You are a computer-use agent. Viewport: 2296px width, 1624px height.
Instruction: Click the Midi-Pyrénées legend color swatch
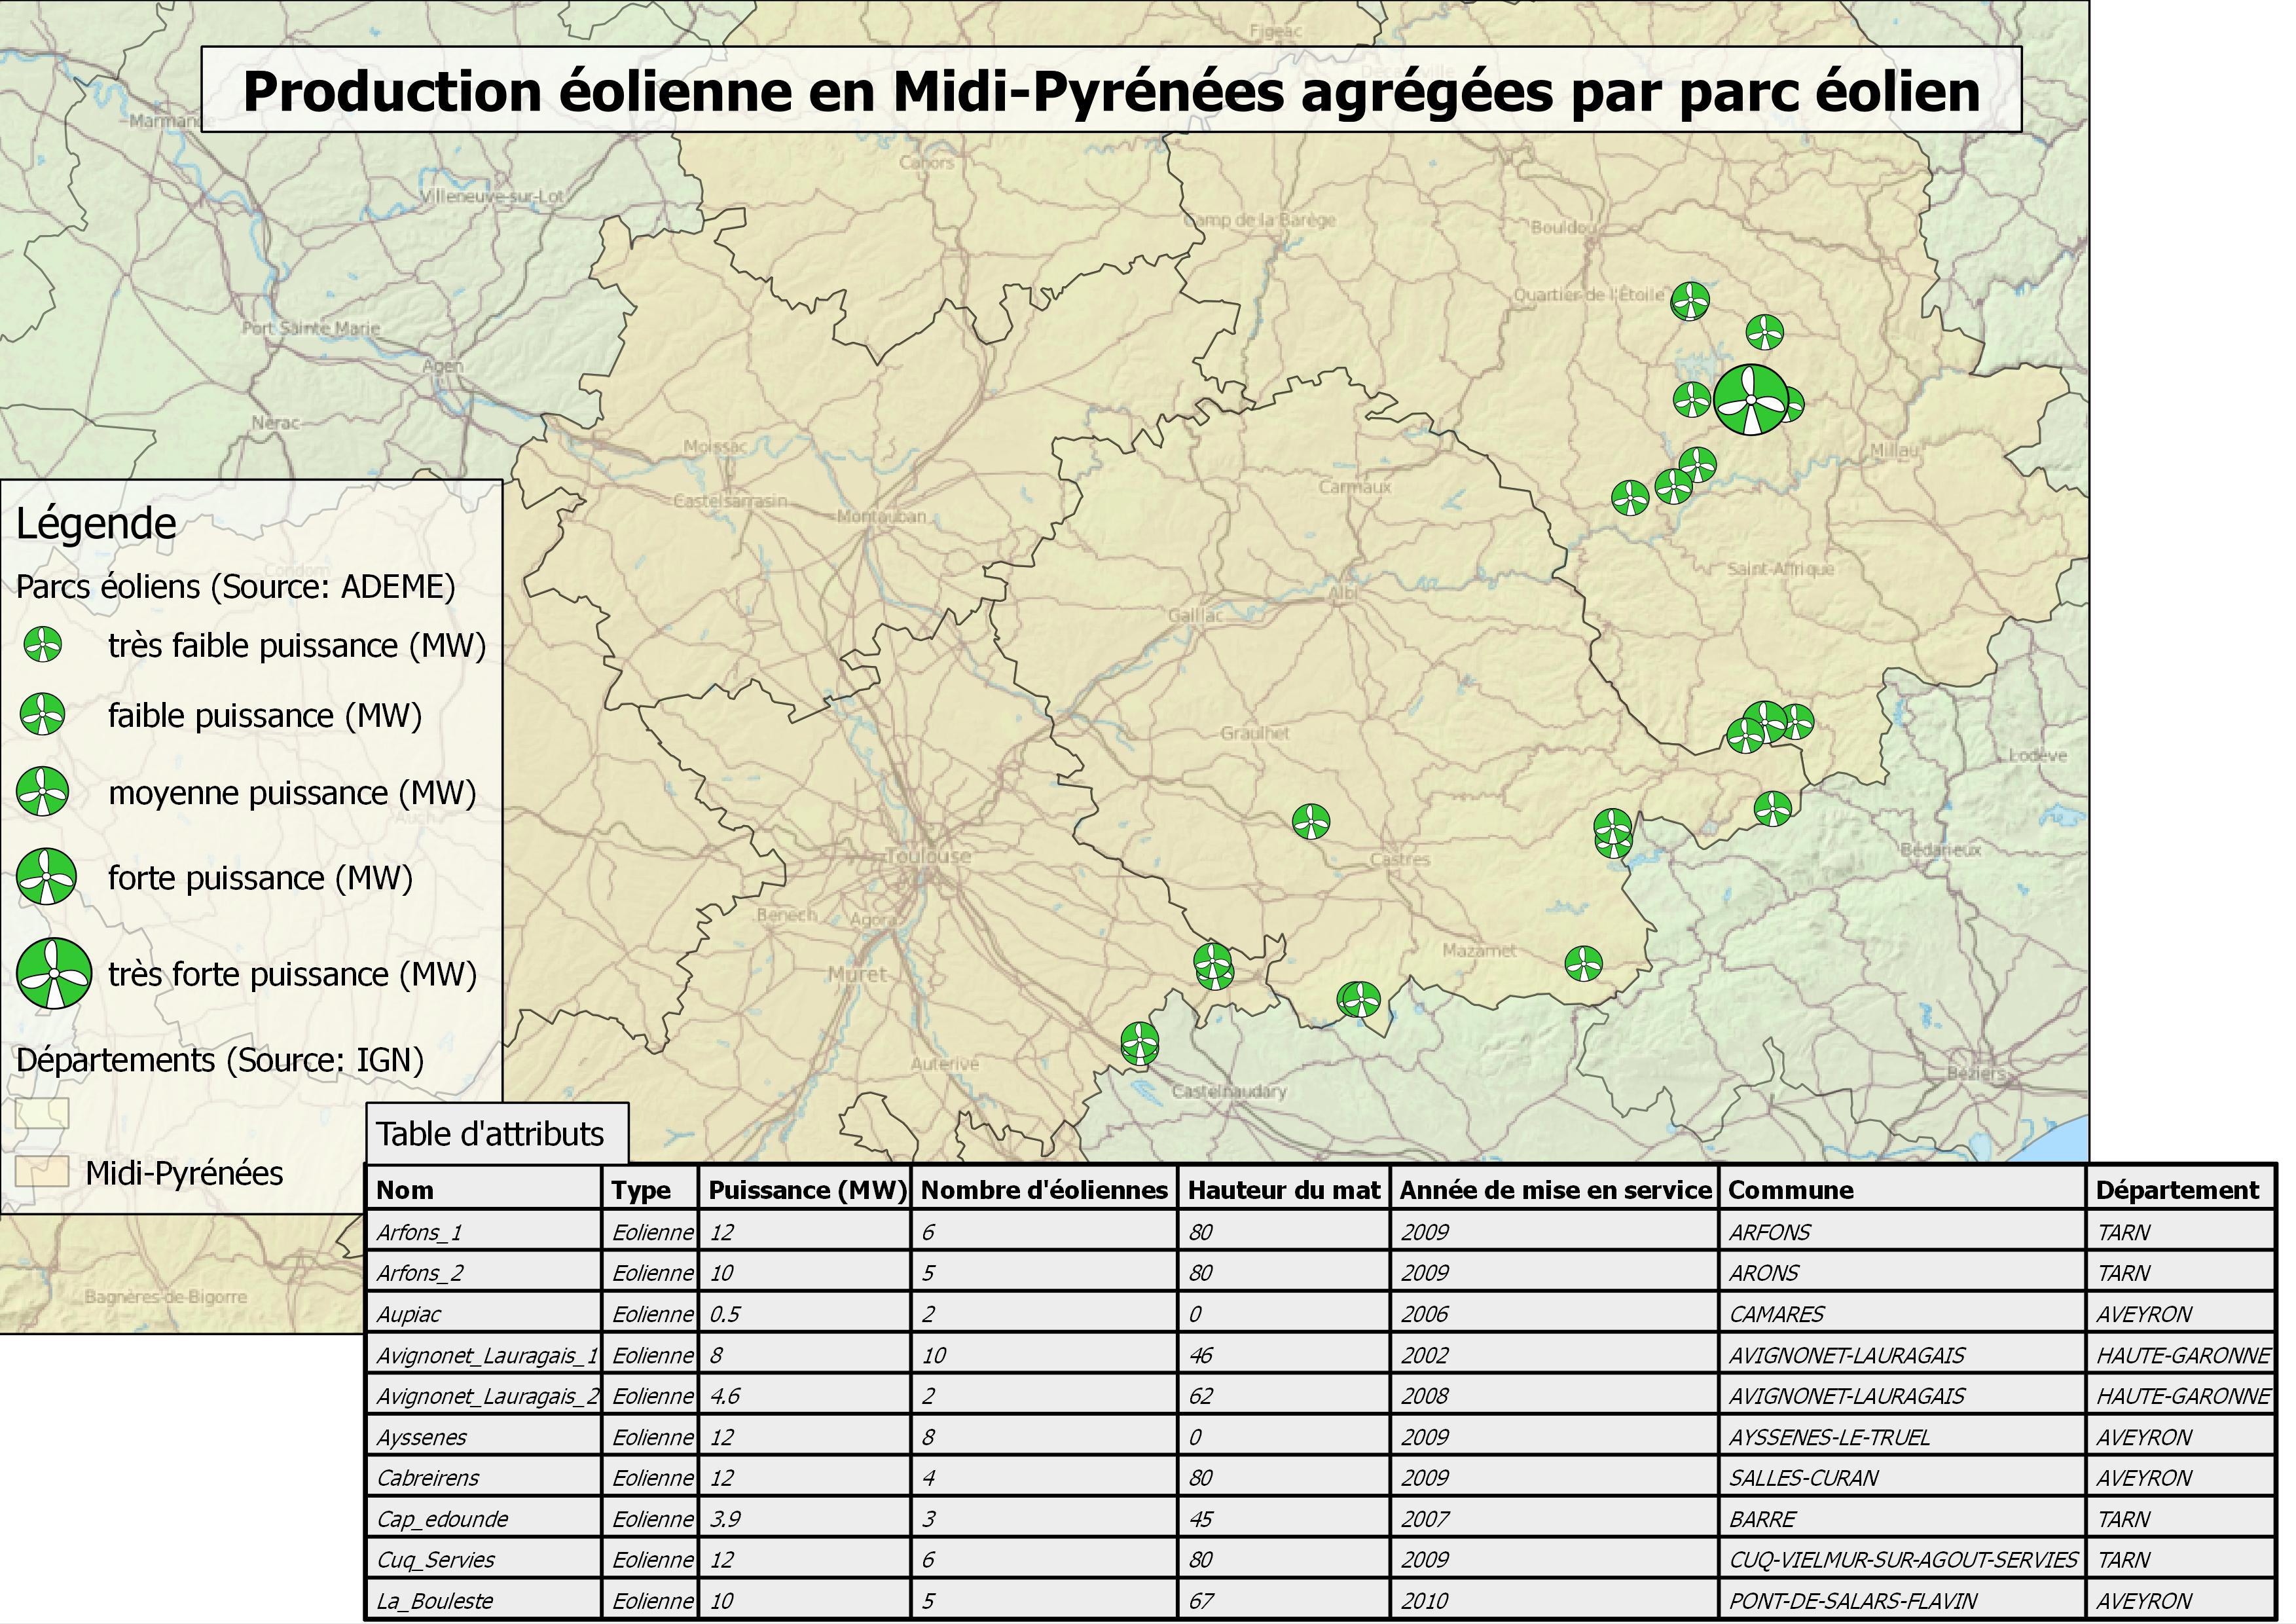(x=42, y=1172)
